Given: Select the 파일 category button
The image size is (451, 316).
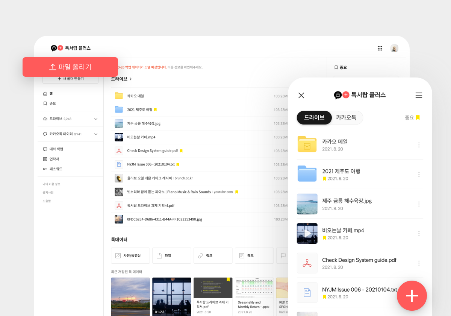Looking at the screenshot, I should click(172, 255).
